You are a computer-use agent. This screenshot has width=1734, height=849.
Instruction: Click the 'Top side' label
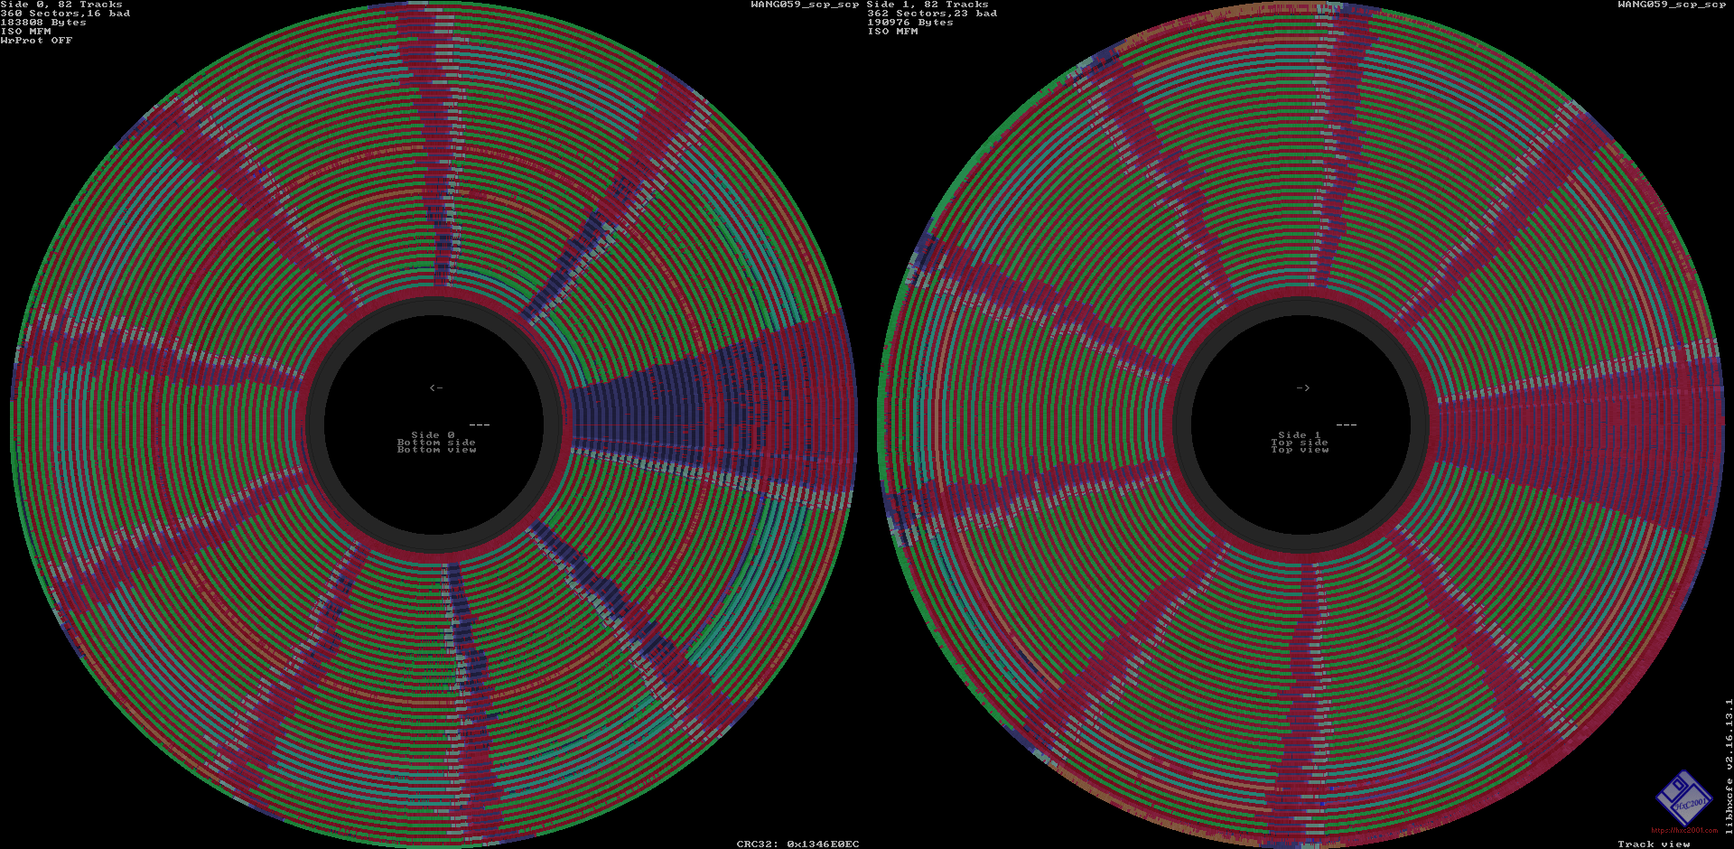[1300, 443]
